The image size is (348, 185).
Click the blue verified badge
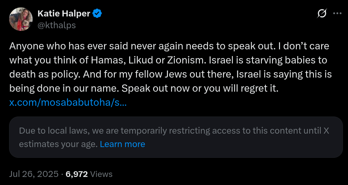(97, 13)
